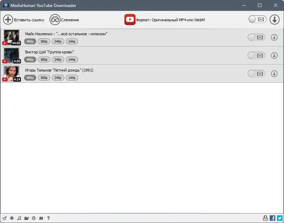Open the settings gear icon
Image resolution: width=284 pixels, height=223 pixels.
(x=11, y=218)
